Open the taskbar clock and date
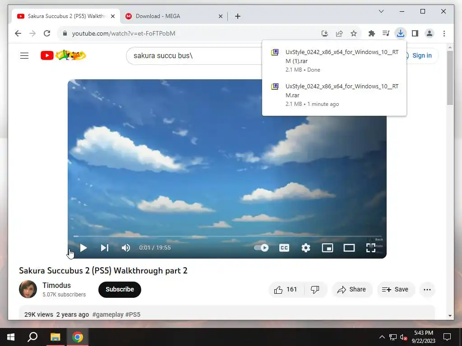This screenshot has height=346, width=462. (x=424, y=337)
